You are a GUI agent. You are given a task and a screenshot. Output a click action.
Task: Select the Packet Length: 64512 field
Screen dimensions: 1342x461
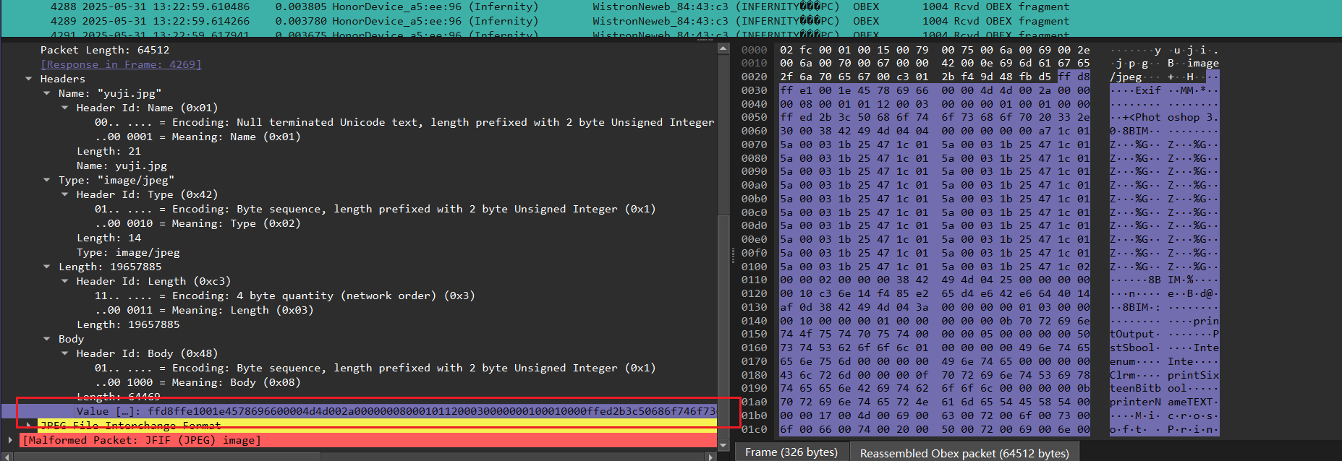105,50
